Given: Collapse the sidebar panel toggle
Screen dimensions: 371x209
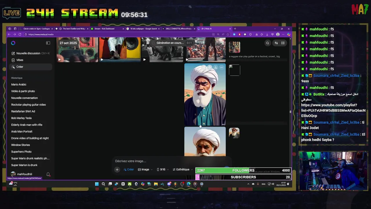Looking at the screenshot, I should pyautogui.click(x=48, y=43).
